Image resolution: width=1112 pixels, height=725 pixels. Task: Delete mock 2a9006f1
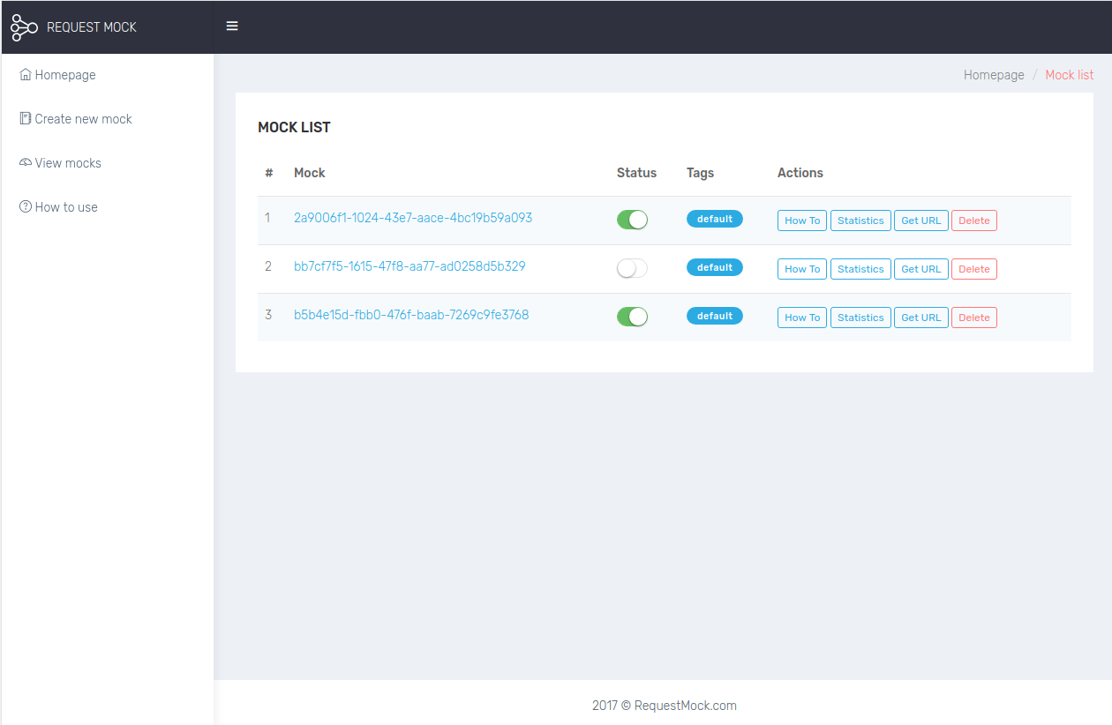[x=974, y=220]
